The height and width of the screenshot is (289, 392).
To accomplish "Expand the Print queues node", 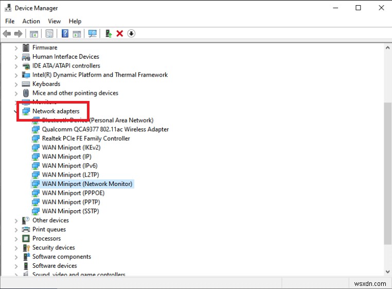I will 16,230.
